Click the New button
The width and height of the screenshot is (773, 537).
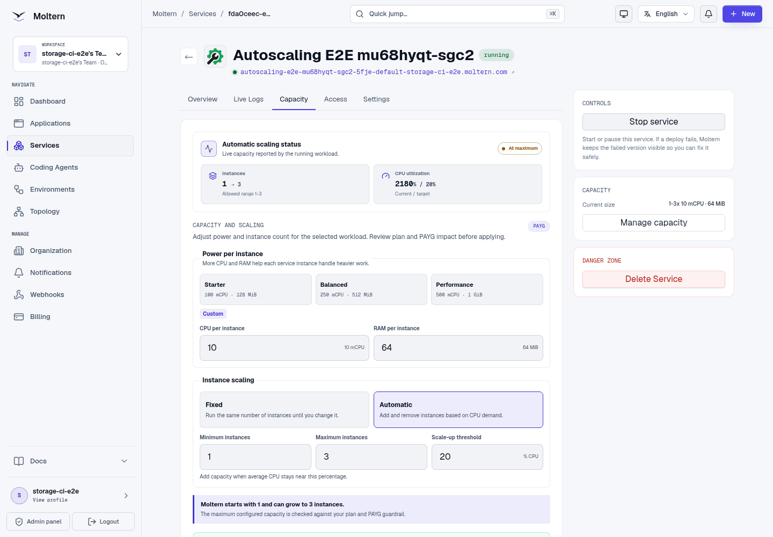click(x=742, y=14)
